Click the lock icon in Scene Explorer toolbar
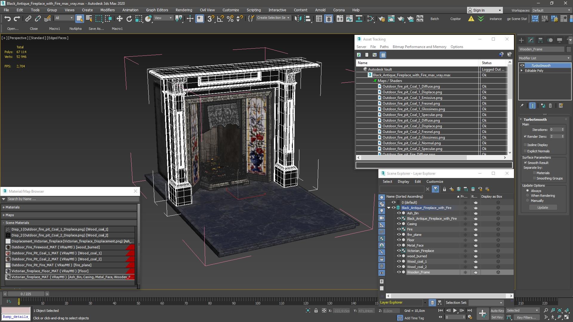Screen dimensions: 573x322 coord(444,189)
